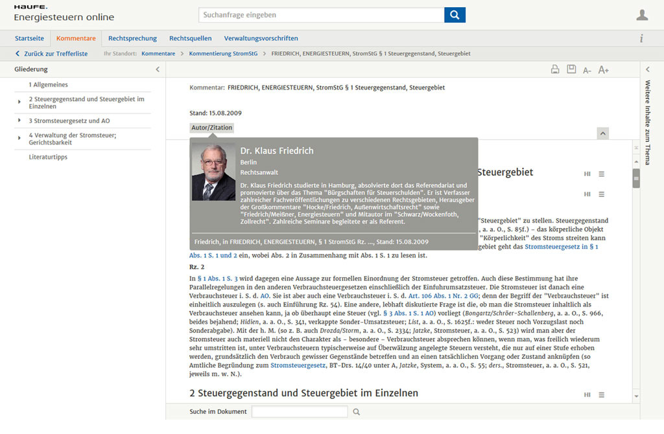
Task: Open Literaturtipps in the outline
Action: pos(48,157)
